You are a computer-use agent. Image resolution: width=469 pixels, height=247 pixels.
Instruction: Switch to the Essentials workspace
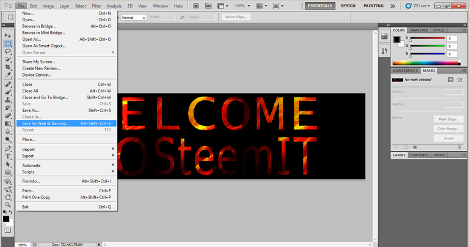320,5
